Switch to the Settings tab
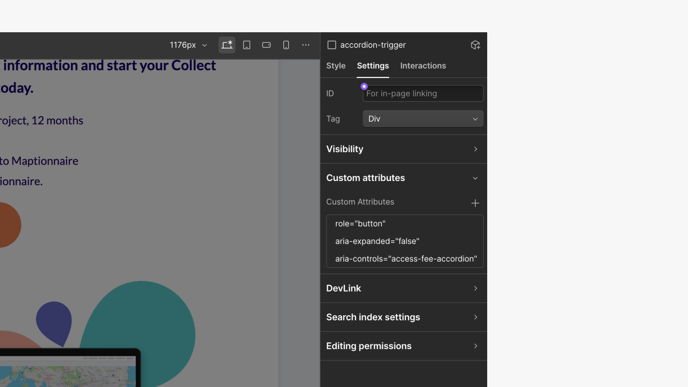The height and width of the screenshot is (387, 688). [373, 66]
